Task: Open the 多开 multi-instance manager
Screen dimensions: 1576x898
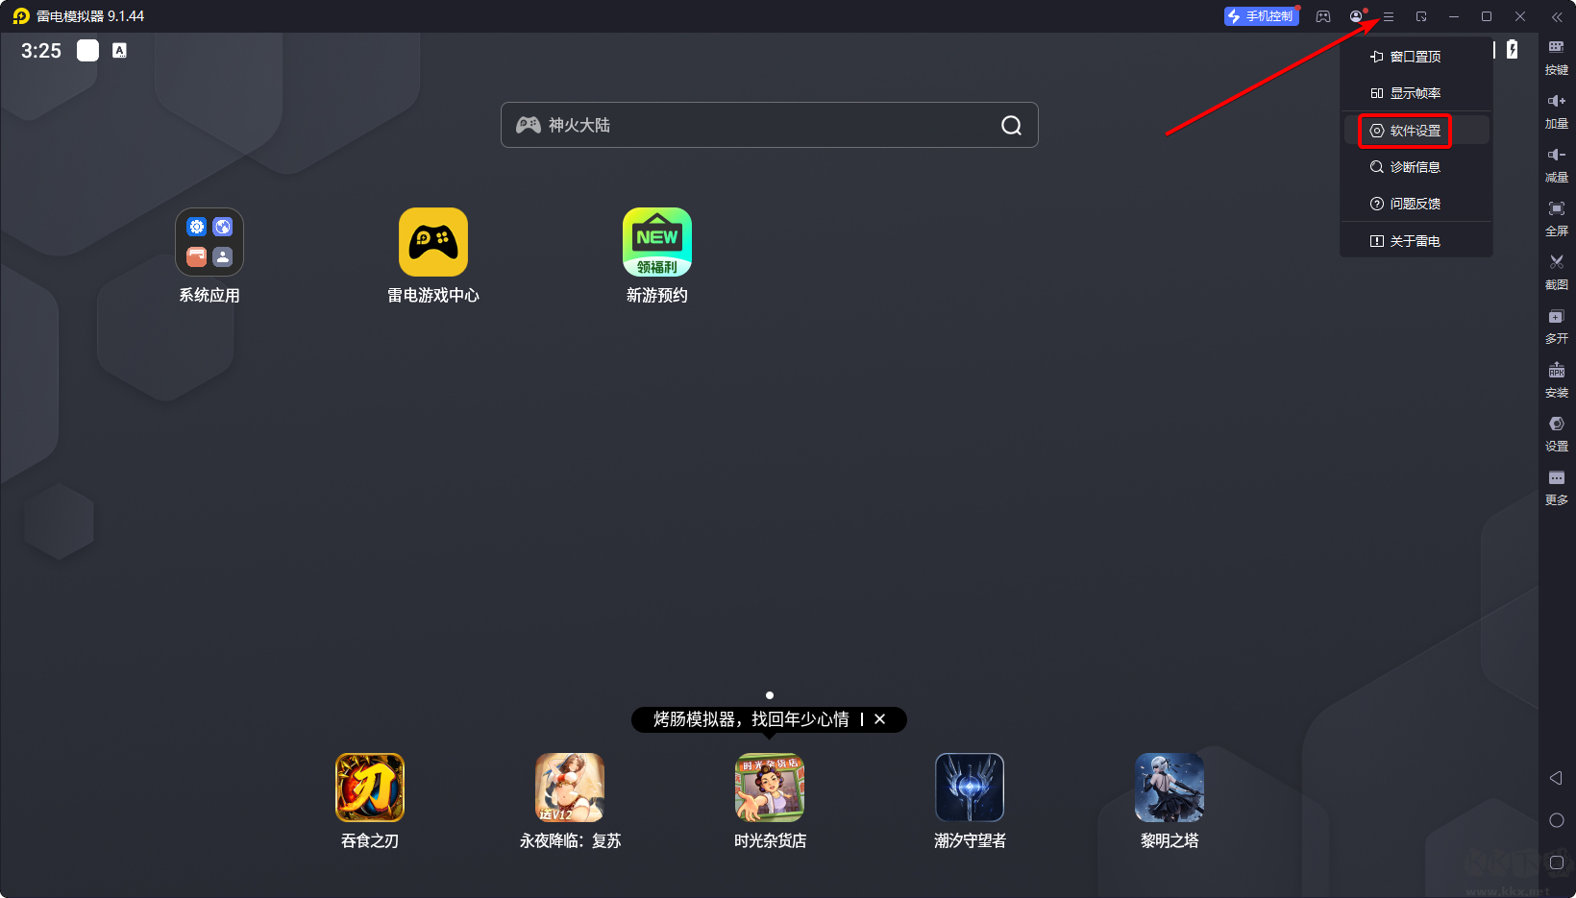Action: coord(1556,326)
